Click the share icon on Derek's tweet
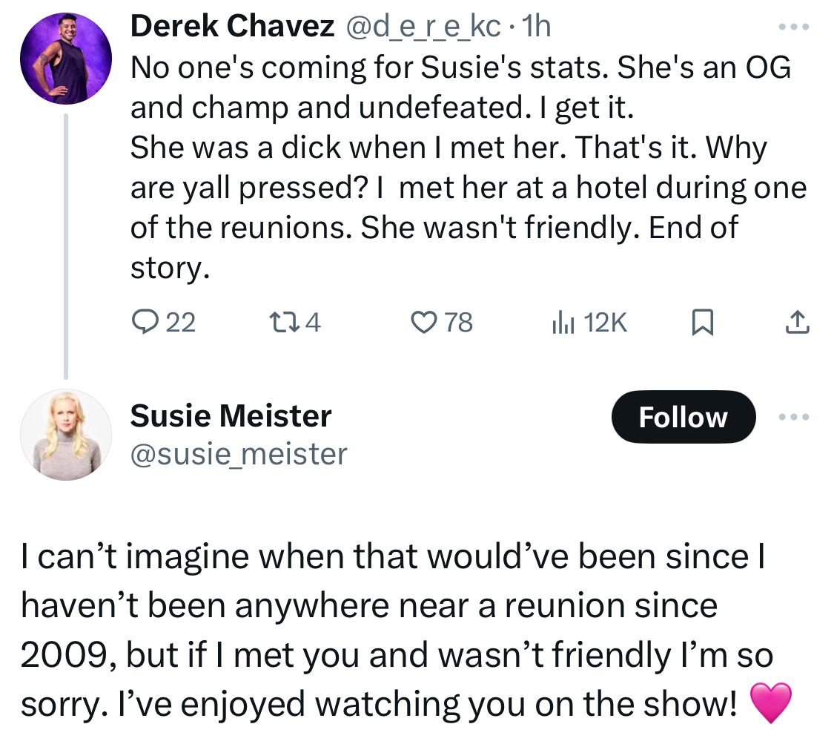This screenshot has height=747, width=834. click(797, 323)
